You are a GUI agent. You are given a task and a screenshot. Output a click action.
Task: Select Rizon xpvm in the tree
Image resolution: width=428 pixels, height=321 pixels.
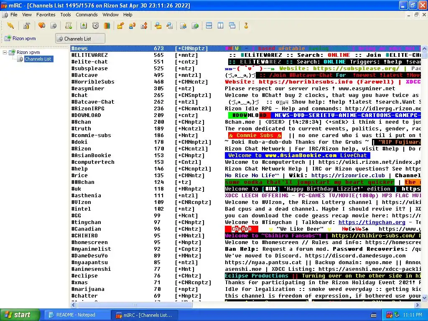[x=28, y=52]
